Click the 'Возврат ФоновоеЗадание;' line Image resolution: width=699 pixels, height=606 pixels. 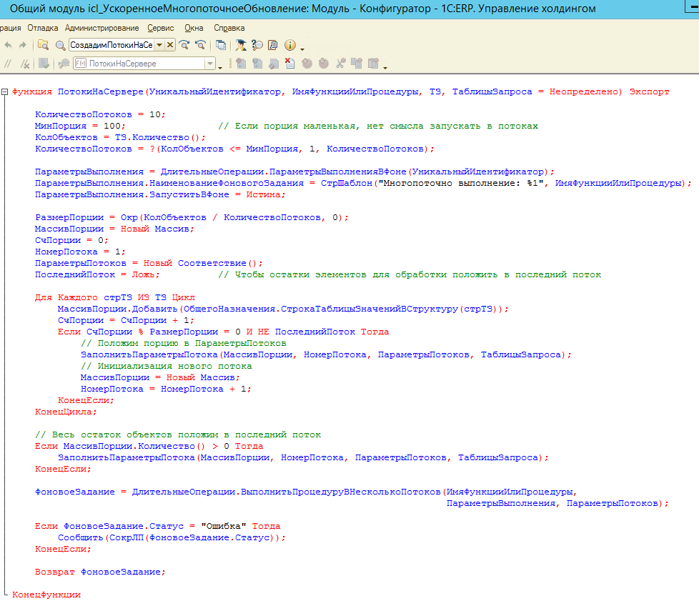pyautogui.click(x=100, y=572)
